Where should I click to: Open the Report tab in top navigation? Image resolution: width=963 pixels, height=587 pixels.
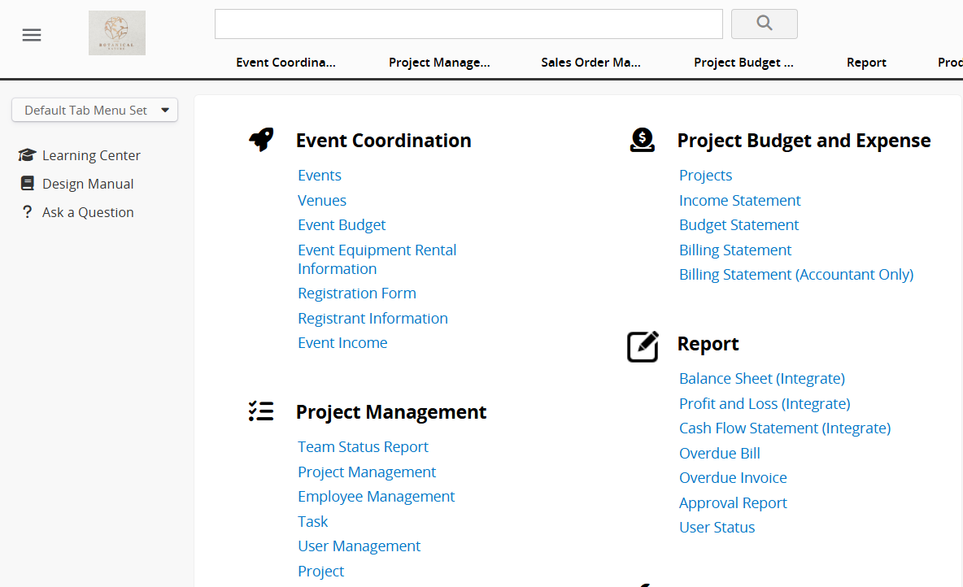(866, 63)
